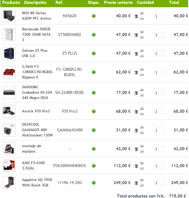This screenshot has width=189, height=198.
Task: Delete G.Skill Ripjaws X from cart
Action: click(x=136, y=73)
